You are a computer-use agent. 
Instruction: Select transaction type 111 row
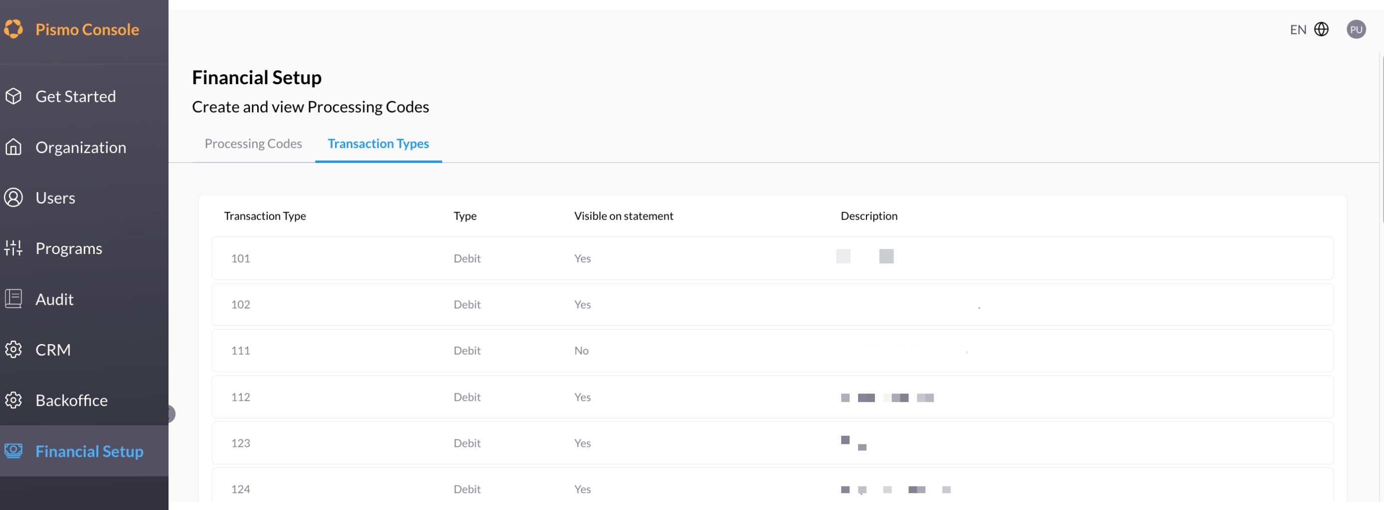(x=772, y=351)
